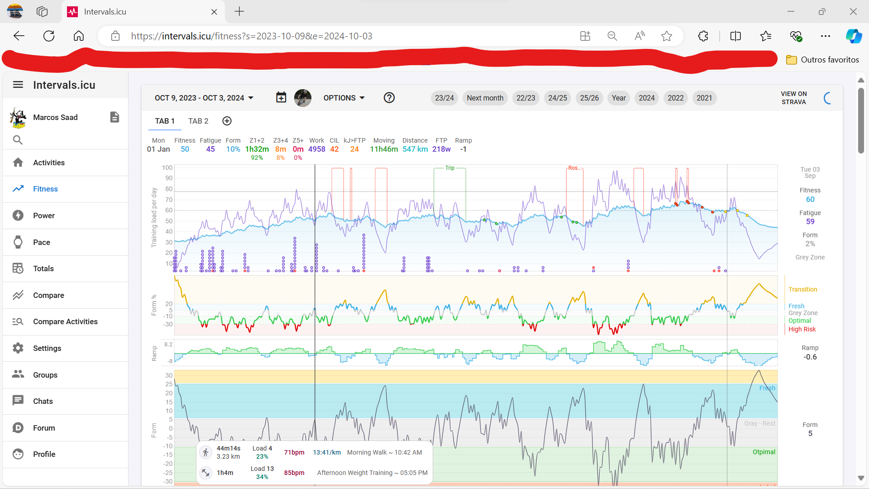Click VIEW ON STRAVA link

(x=793, y=98)
